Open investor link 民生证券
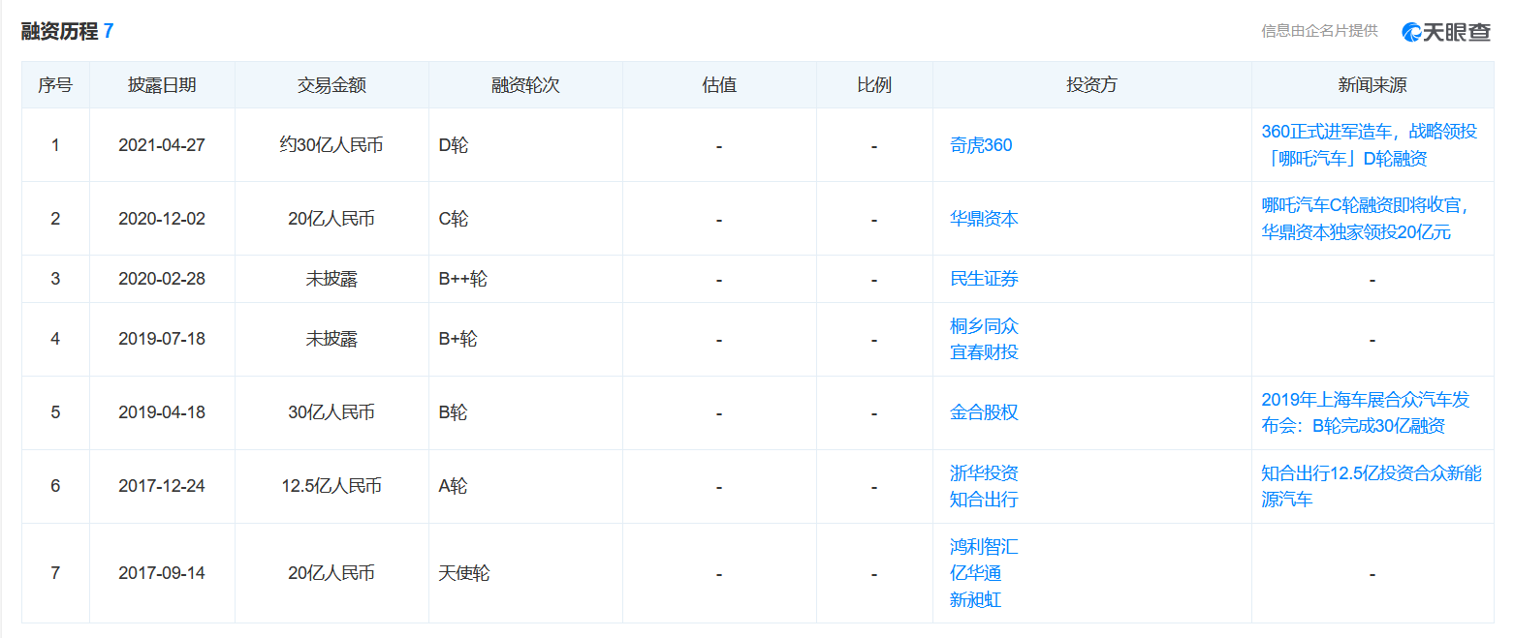 click(984, 279)
